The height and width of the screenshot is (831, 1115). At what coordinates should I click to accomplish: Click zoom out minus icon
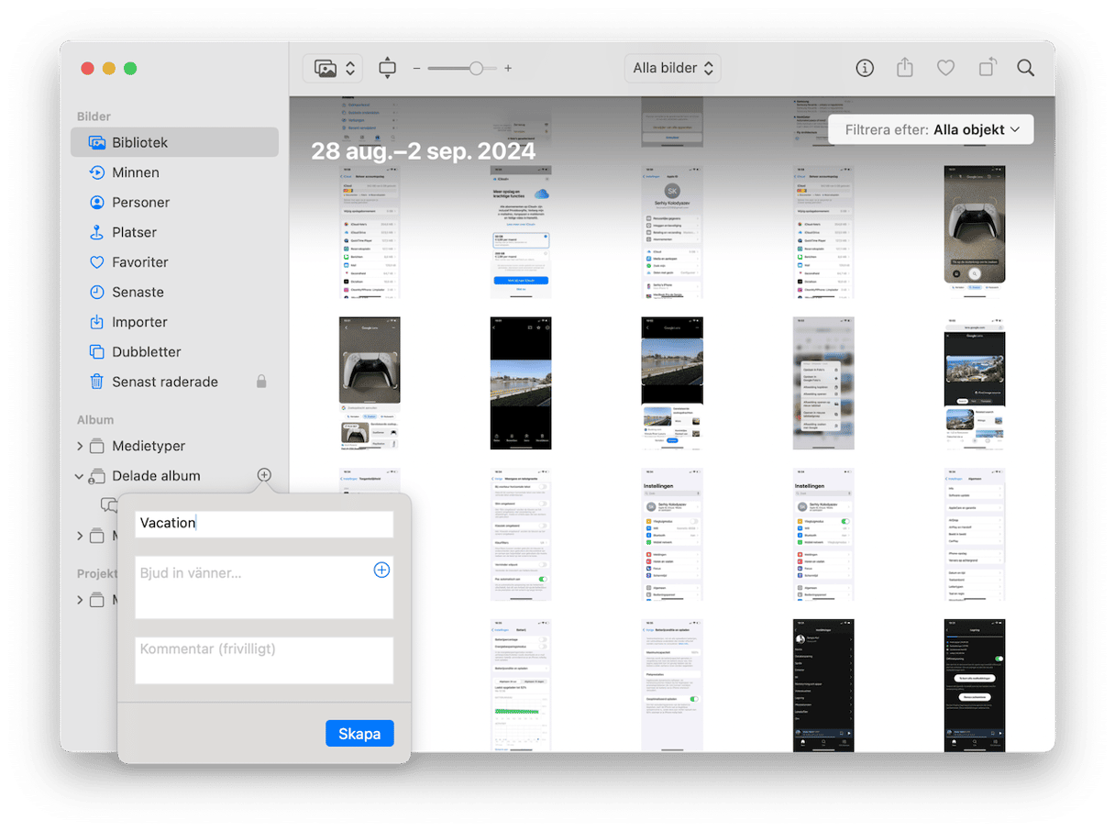416,69
